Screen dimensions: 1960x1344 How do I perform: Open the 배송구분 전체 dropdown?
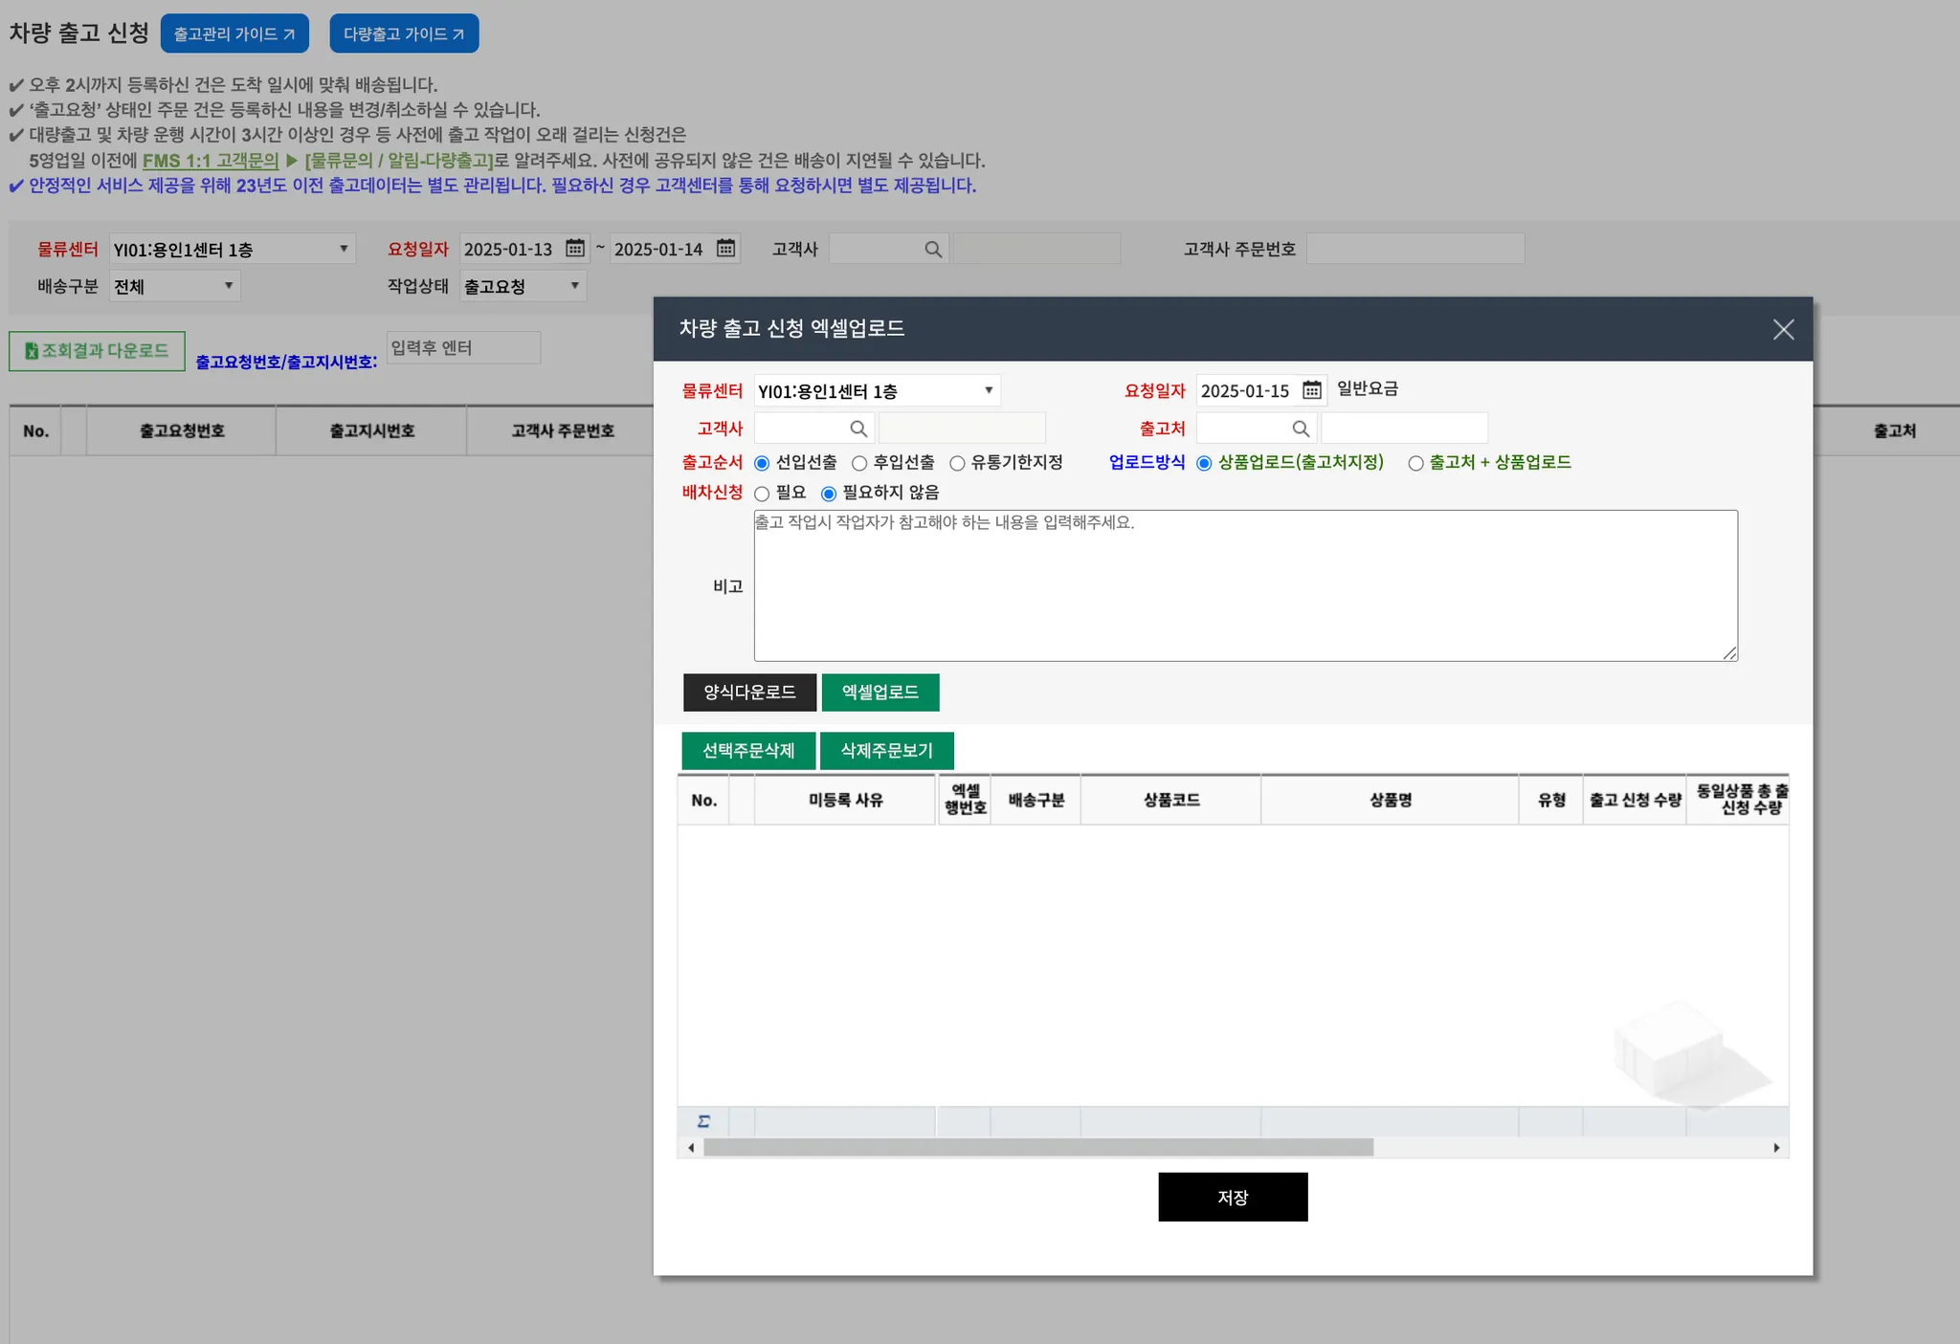(x=174, y=286)
